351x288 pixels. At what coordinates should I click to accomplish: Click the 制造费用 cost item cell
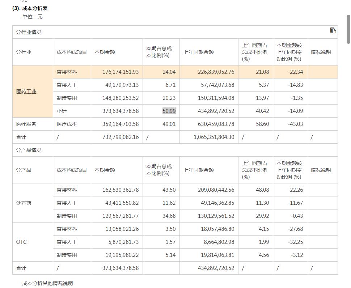coord(66,98)
